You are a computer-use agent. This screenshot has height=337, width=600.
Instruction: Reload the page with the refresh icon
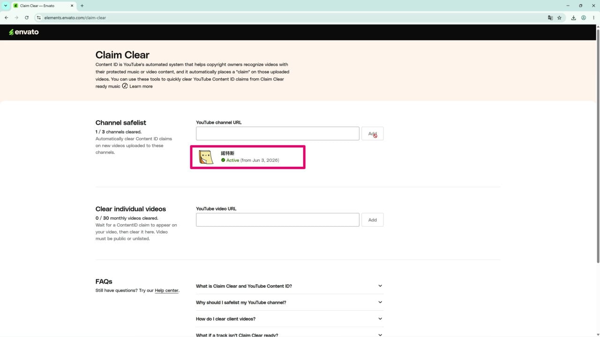click(x=27, y=18)
